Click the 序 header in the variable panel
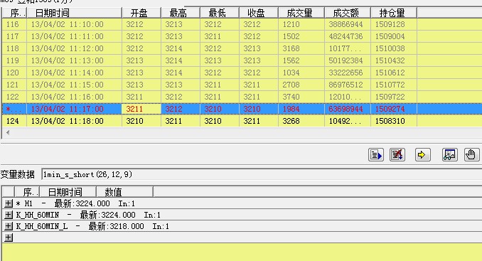 click(27, 192)
